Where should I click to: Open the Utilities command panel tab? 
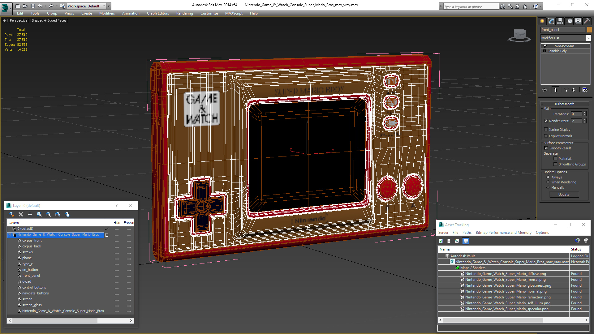pos(587,21)
